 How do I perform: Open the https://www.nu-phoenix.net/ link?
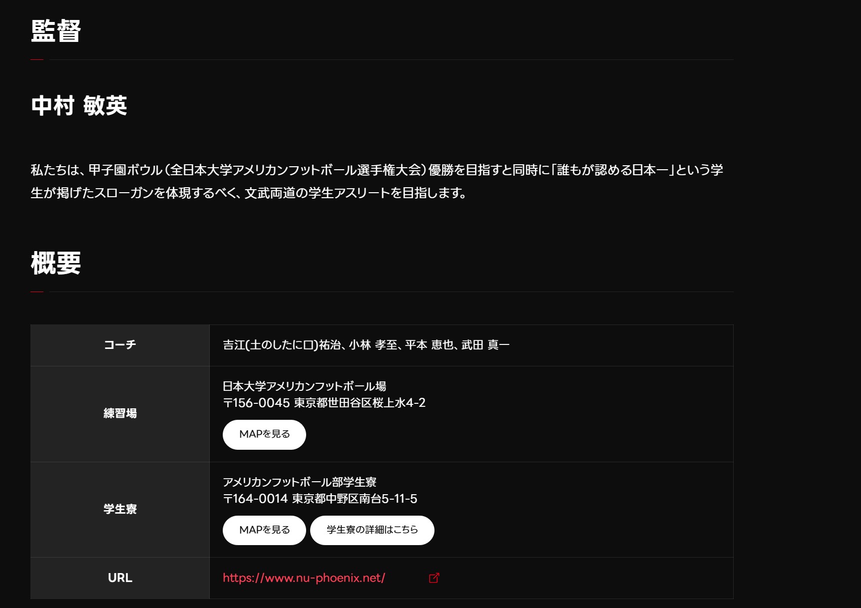[x=304, y=578]
